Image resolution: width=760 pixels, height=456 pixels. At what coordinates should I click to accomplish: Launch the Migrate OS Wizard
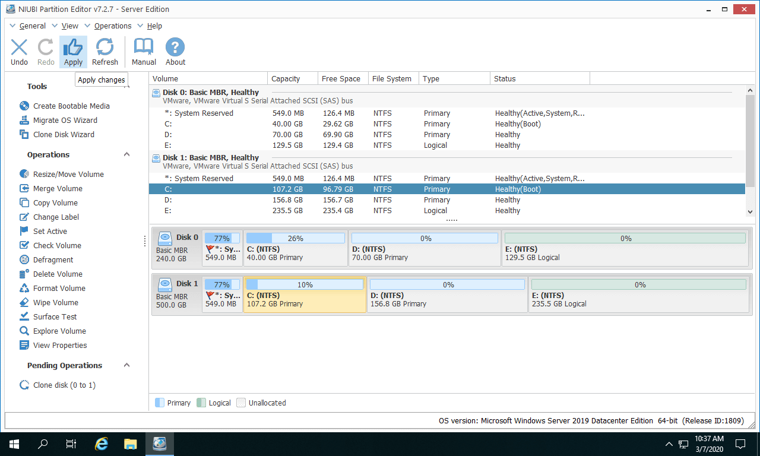click(65, 120)
